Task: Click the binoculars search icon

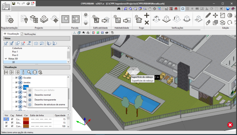Action: tap(118, 9)
